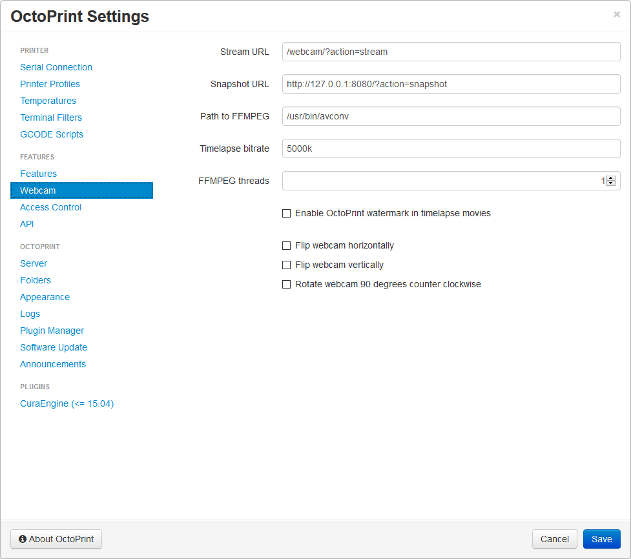
Task: Open Terminal Filters page
Action: tap(51, 117)
